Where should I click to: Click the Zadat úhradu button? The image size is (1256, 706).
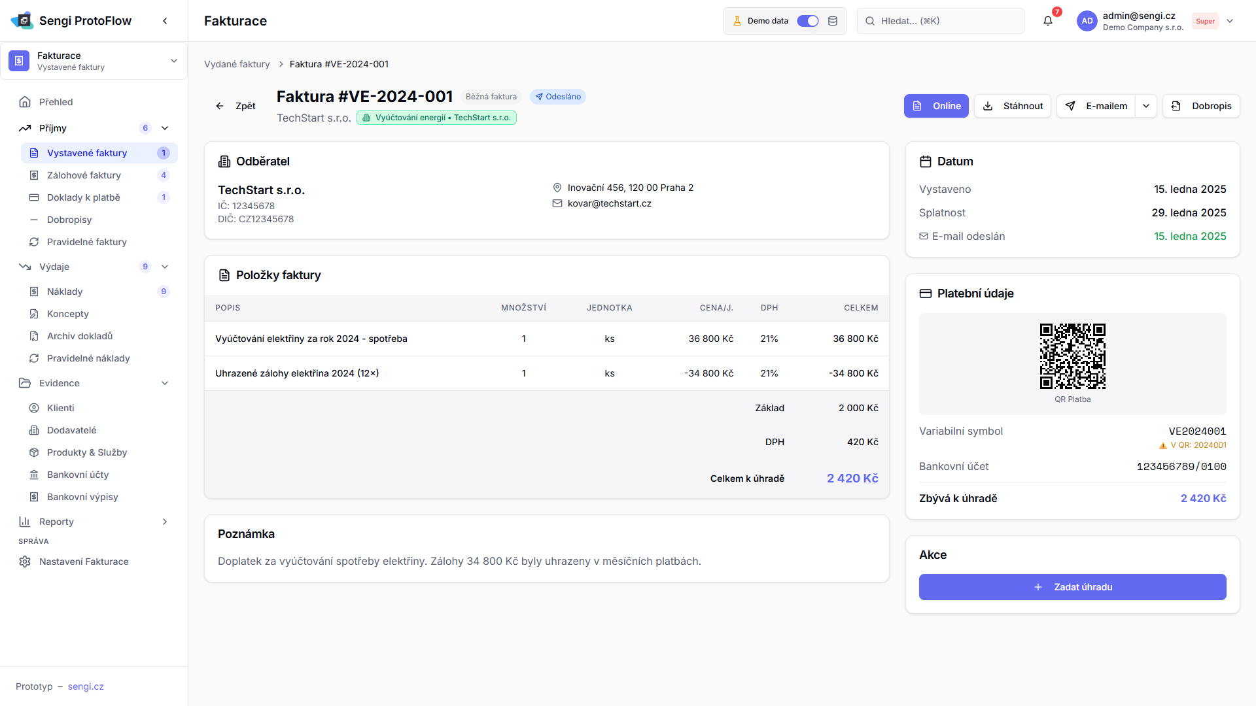pos(1072,587)
